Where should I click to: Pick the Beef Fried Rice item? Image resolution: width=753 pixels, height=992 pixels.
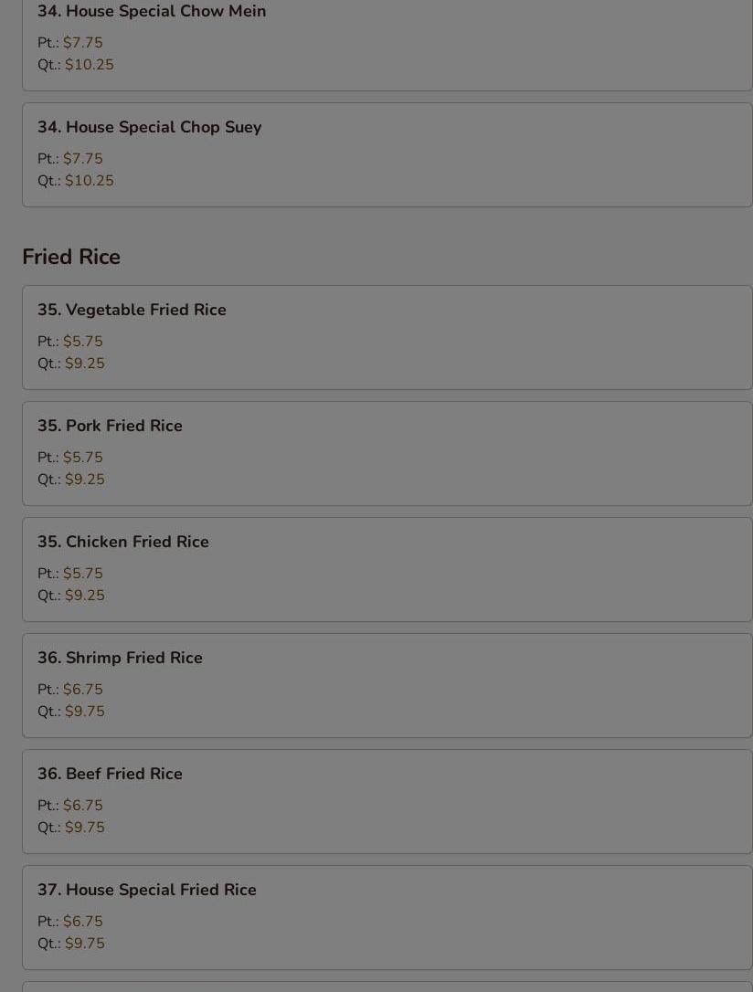110,774
